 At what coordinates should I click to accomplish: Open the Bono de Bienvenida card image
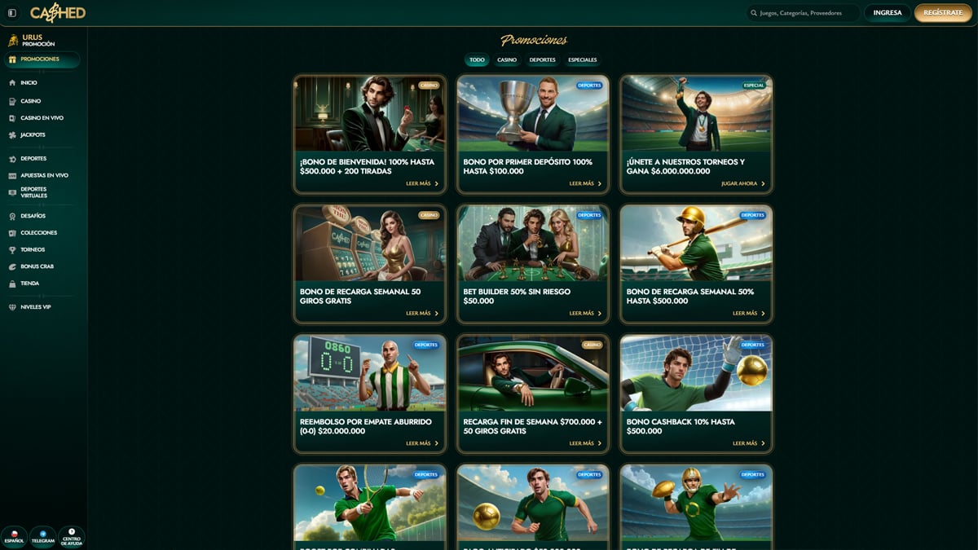369,114
